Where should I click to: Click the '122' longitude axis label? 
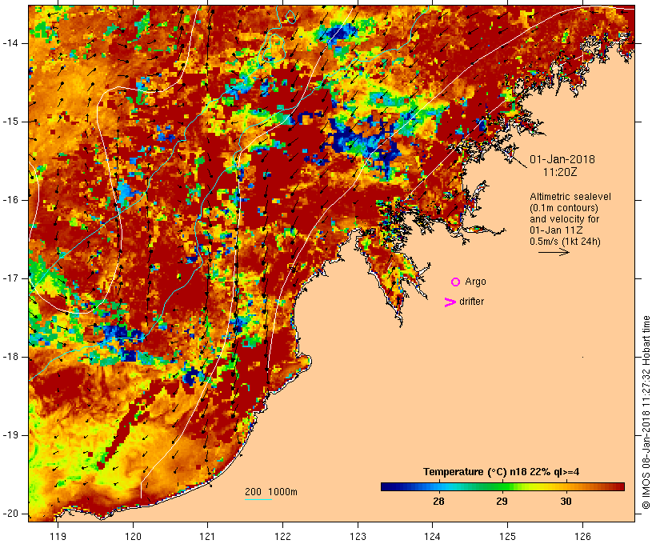283,537
